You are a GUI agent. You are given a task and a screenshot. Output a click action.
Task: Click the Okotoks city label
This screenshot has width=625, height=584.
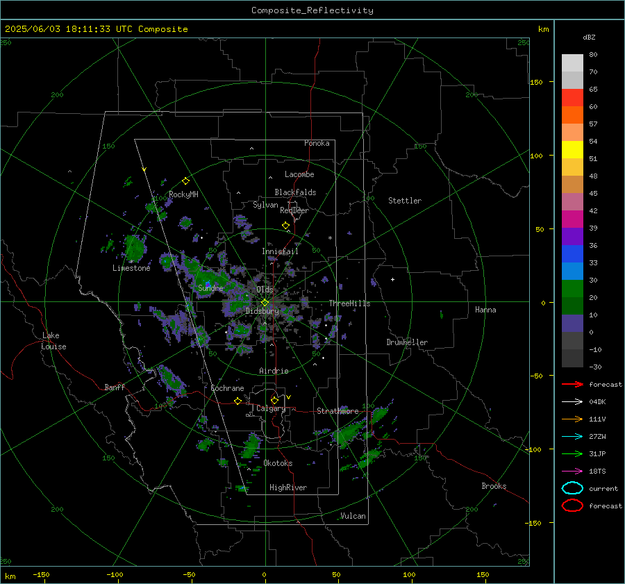click(x=278, y=463)
